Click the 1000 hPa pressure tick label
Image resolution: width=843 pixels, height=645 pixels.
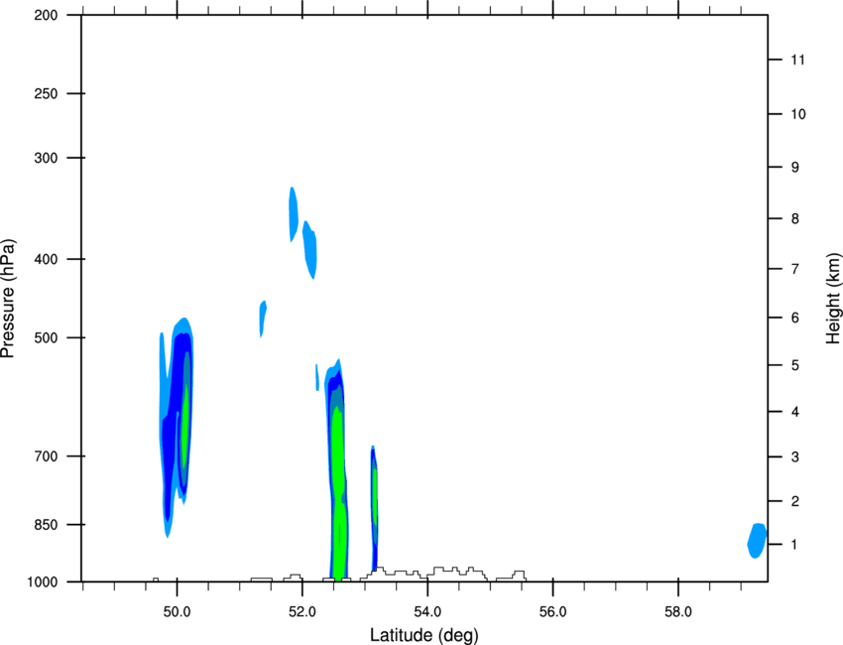(x=43, y=581)
